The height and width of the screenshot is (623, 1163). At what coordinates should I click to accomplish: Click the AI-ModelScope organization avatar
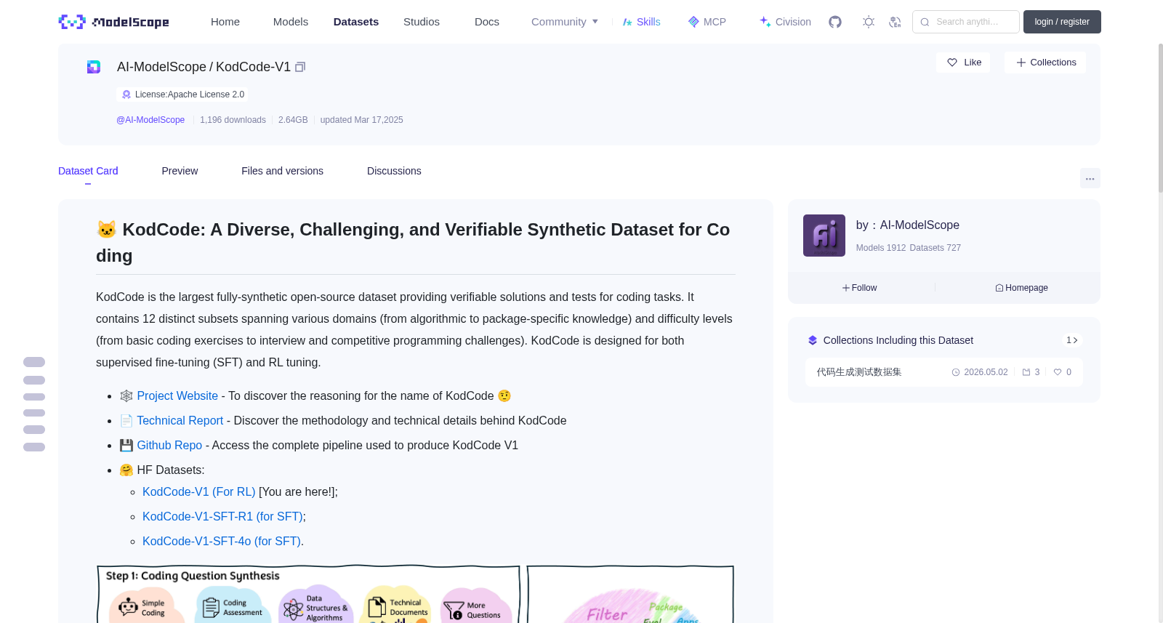[x=824, y=236]
